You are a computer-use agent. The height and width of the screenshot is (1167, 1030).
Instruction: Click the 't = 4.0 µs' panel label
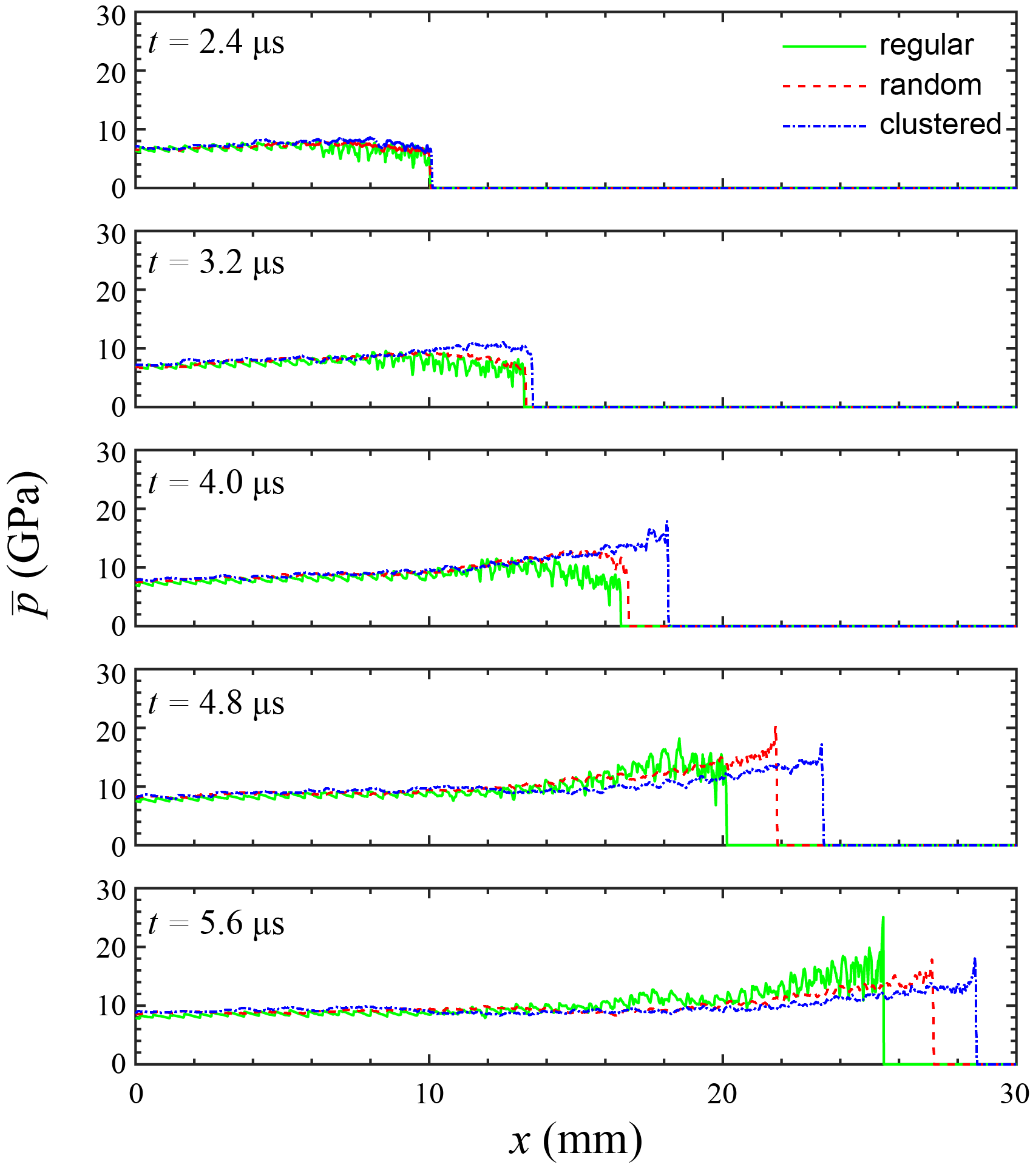[x=216, y=484]
